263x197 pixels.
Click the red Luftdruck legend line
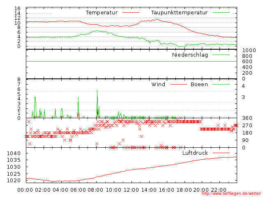(x=221, y=153)
